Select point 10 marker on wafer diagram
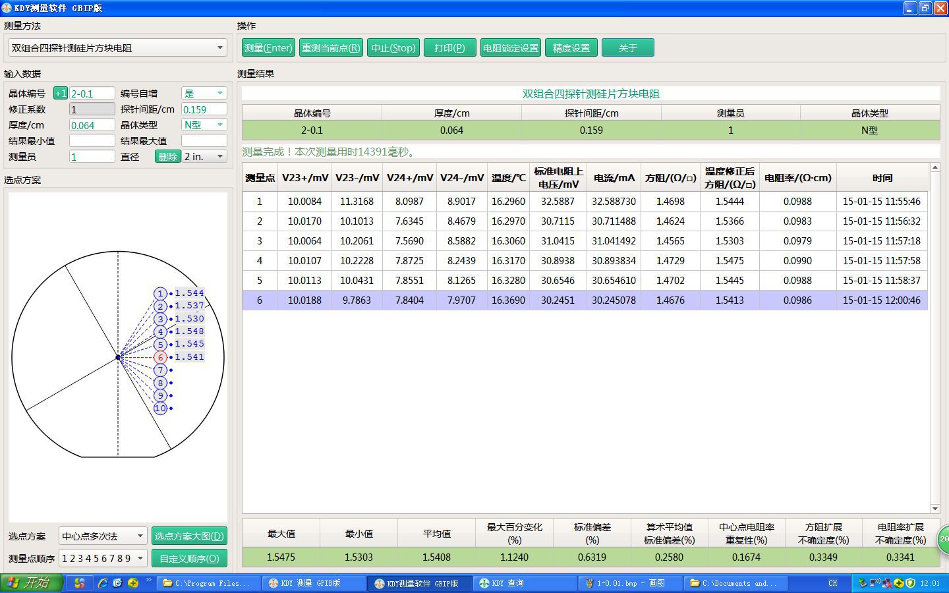The image size is (949, 593). click(x=160, y=409)
